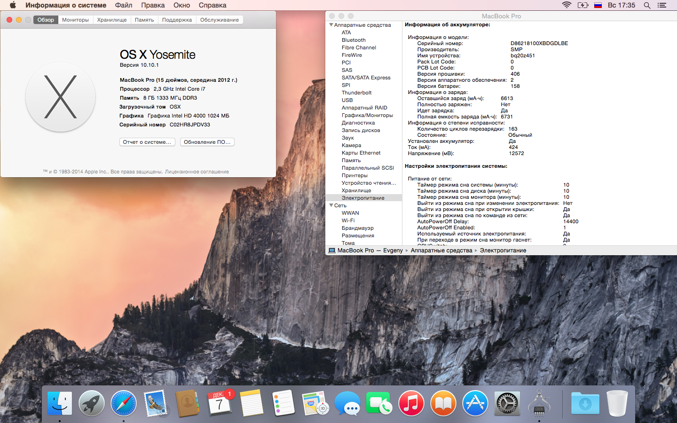Open the Apple menu
677x423 pixels.
point(13,5)
